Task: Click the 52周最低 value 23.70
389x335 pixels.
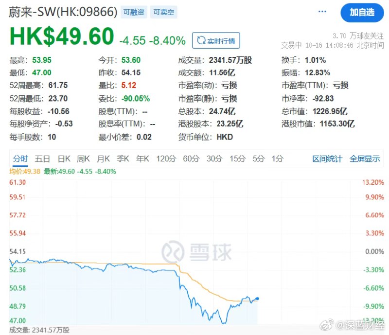Action: [x=58, y=99]
